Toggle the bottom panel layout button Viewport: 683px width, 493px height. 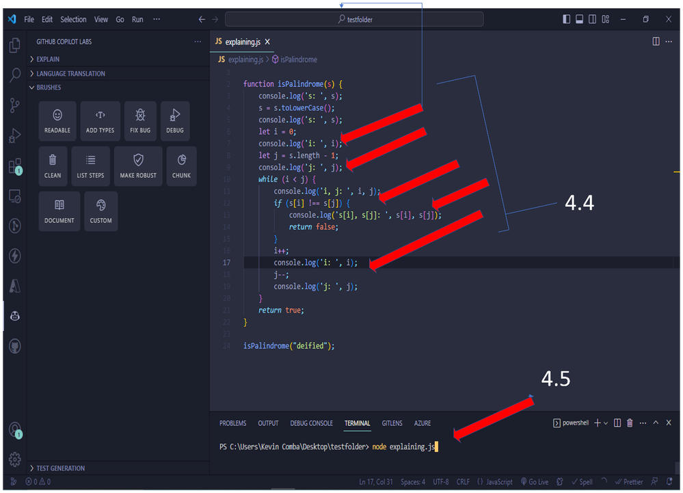click(x=579, y=19)
